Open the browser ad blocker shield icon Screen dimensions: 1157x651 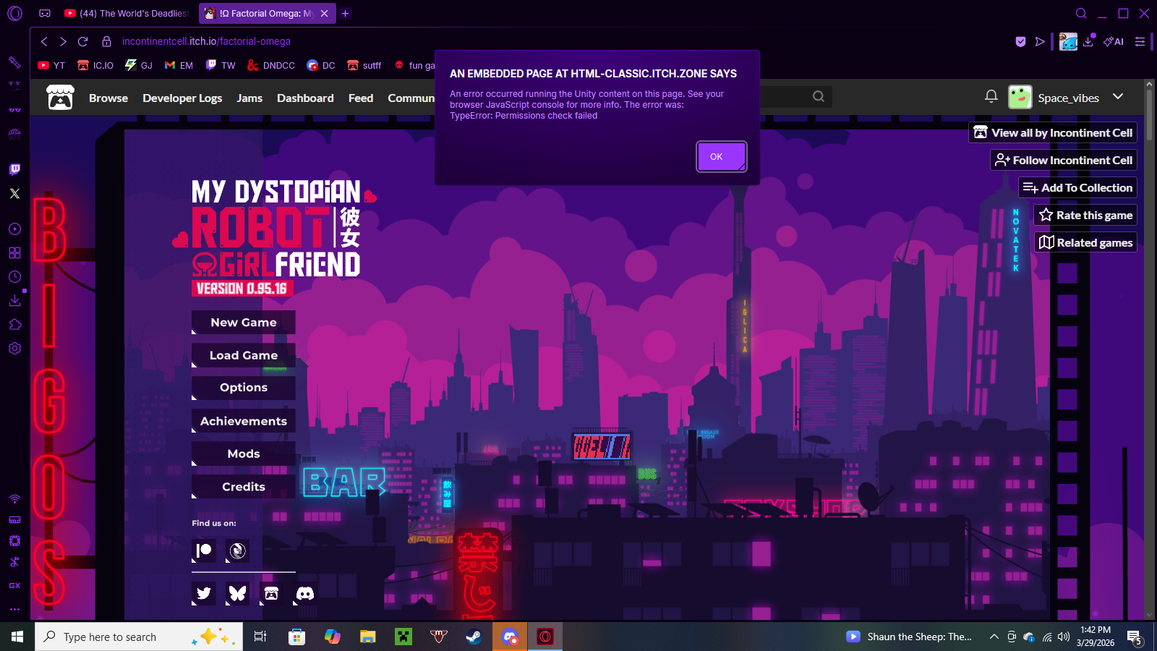[1020, 41]
